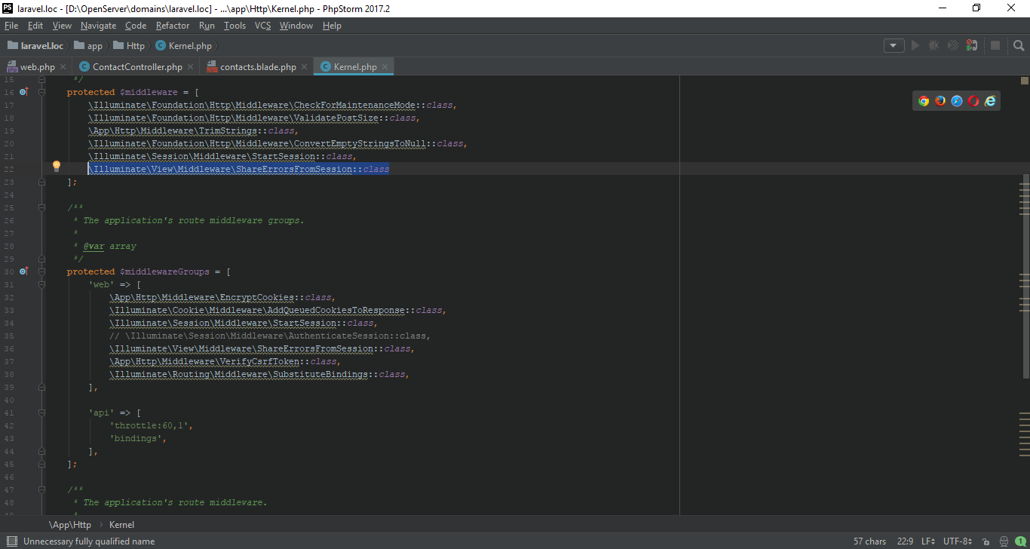Collapse 'web' array fold at line 31
Image resolution: width=1030 pixels, height=549 pixels.
click(x=41, y=284)
